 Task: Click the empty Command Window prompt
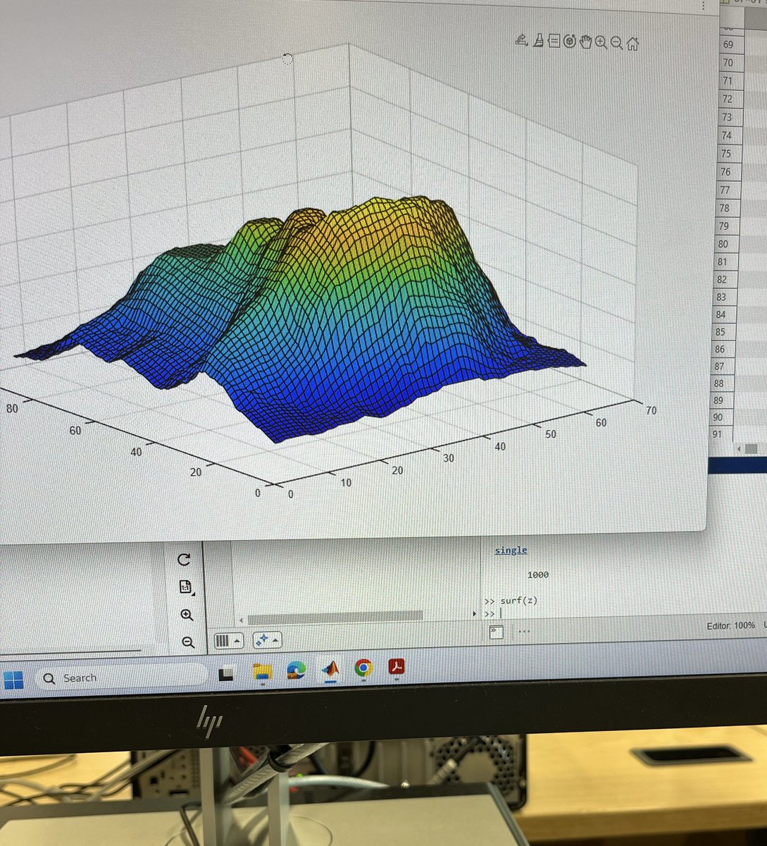click(x=501, y=614)
